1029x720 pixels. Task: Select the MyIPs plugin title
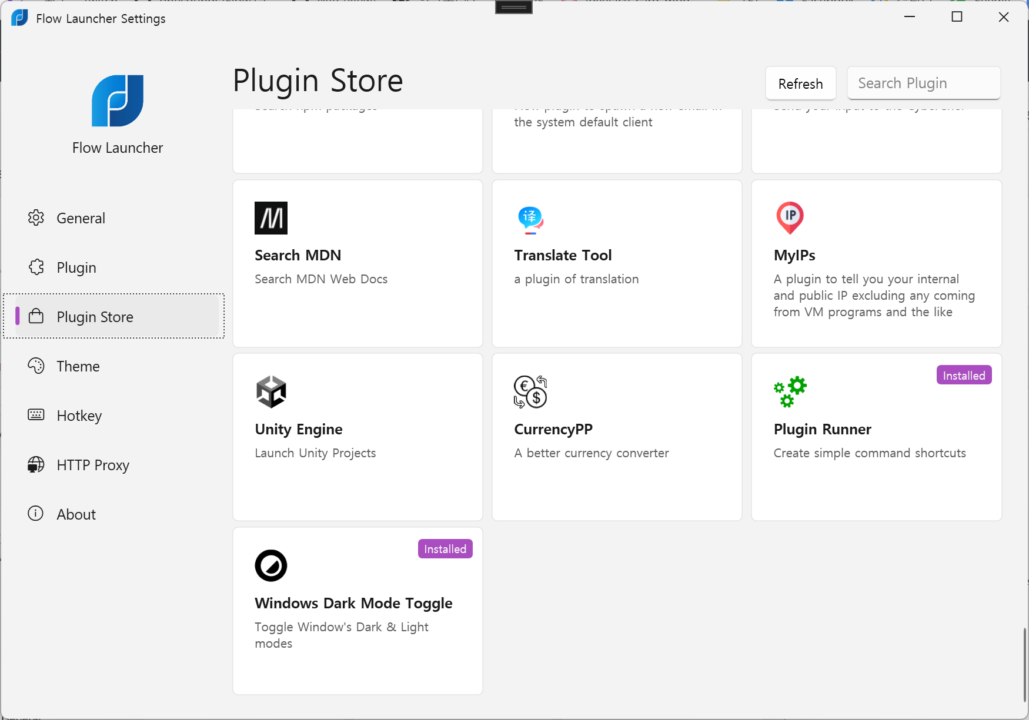(794, 256)
